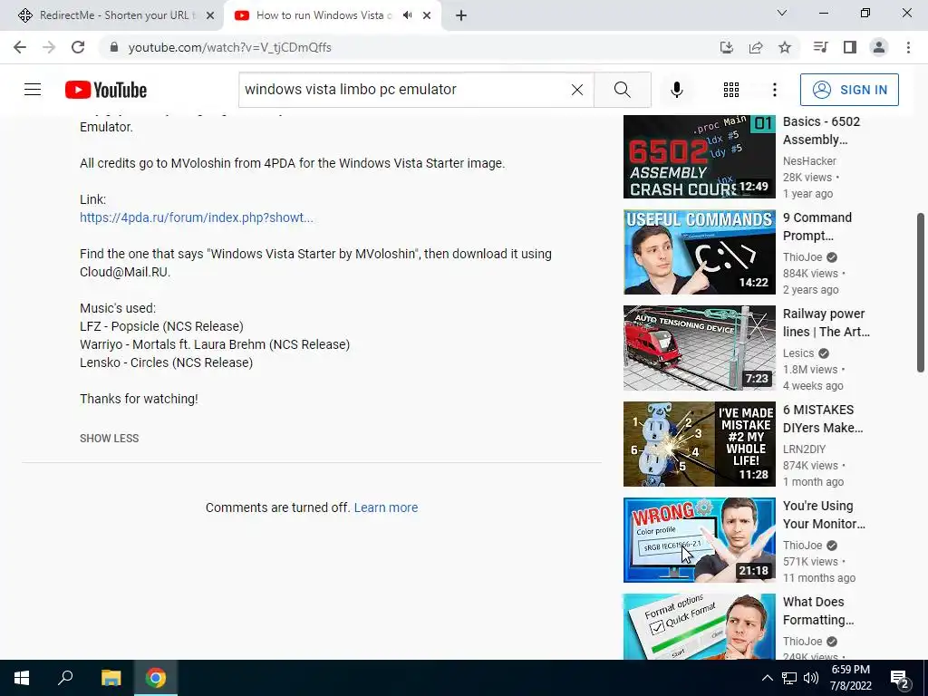Reload the page
Image resolution: width=928 pixels, height=696 pixels.
(78, 47)
